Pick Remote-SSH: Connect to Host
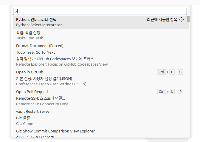 (x=44, y=101)
